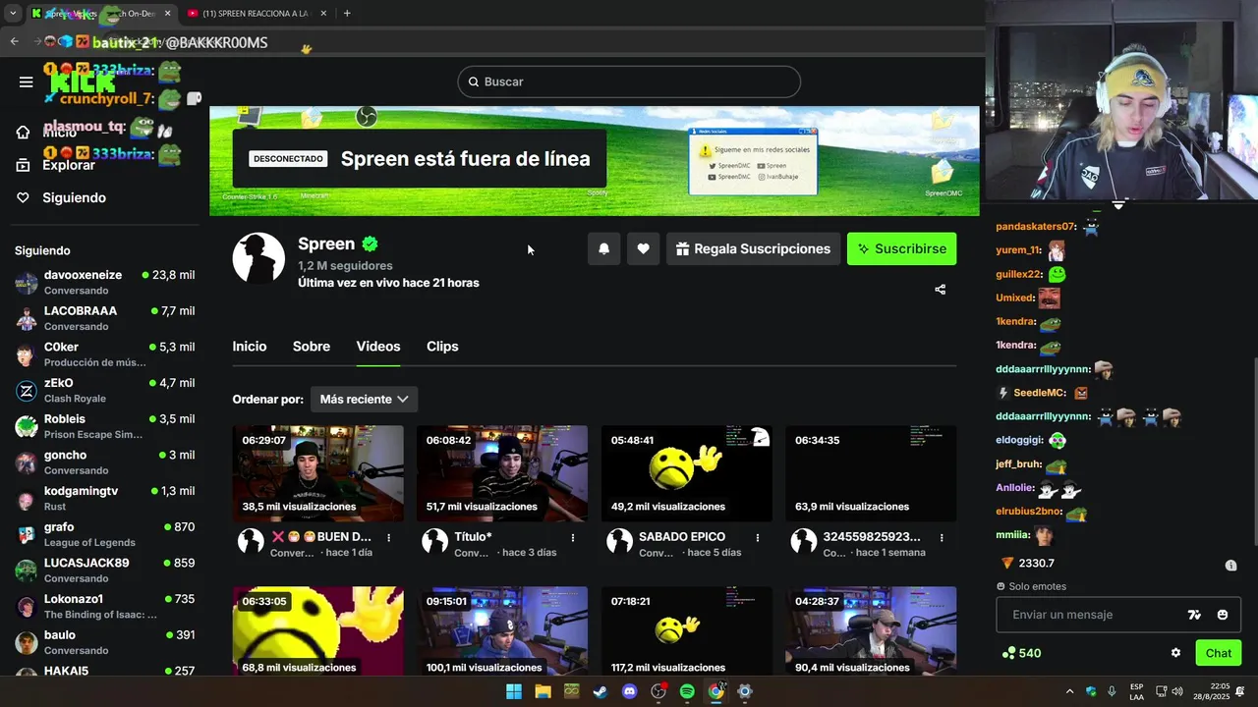Image resolution: width=1258 pixels, height=707 pixels.
Task: Click the search magnifier icon
Action: point(473,82)
